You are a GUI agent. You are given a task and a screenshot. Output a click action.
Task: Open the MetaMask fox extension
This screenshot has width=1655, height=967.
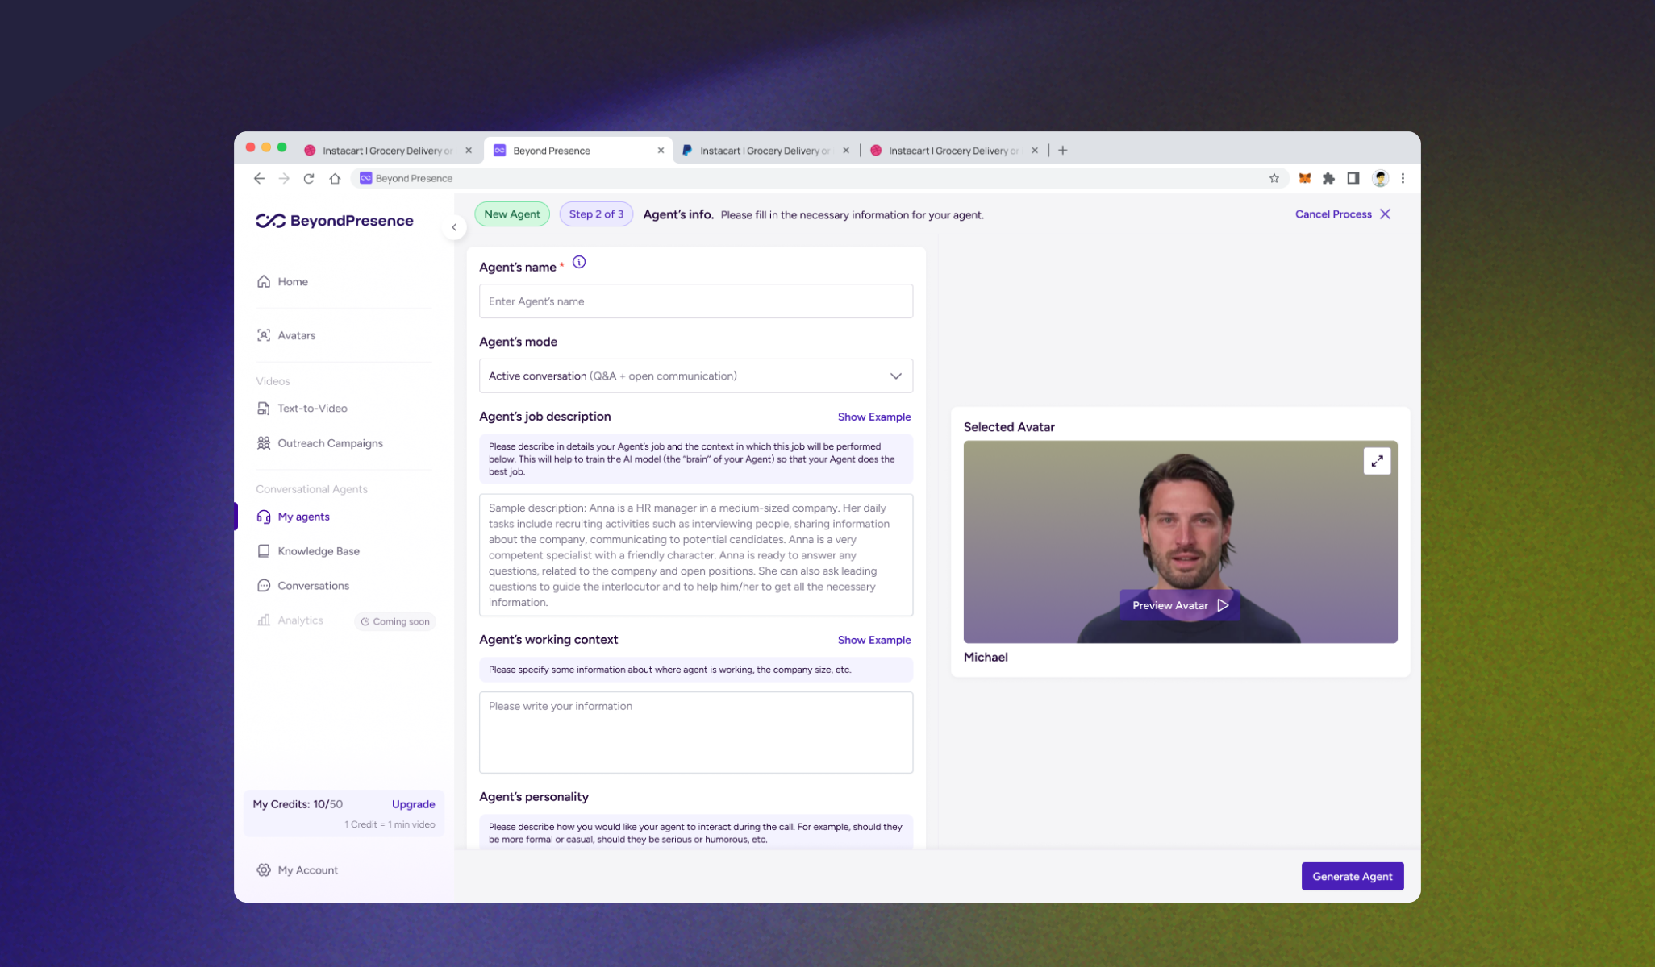(1304, 178)
